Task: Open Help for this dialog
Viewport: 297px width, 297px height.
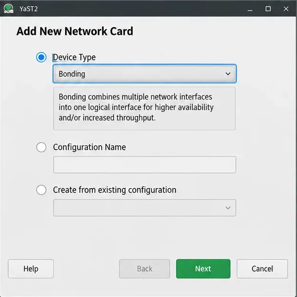Action: click(31, 269)
